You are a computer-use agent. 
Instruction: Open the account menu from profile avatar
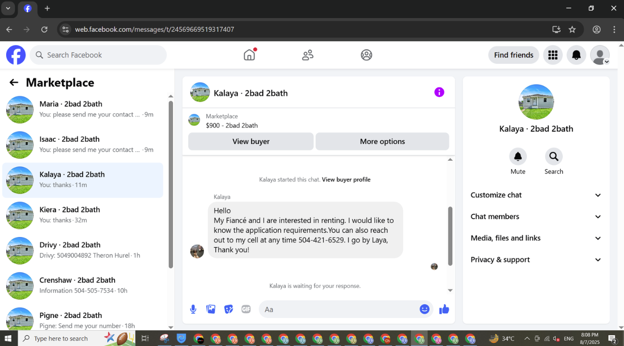point(600,55)
